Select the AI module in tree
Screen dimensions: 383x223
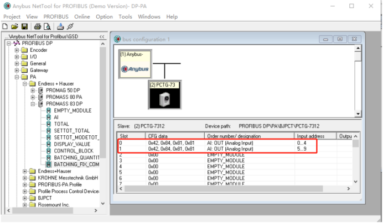56,117
